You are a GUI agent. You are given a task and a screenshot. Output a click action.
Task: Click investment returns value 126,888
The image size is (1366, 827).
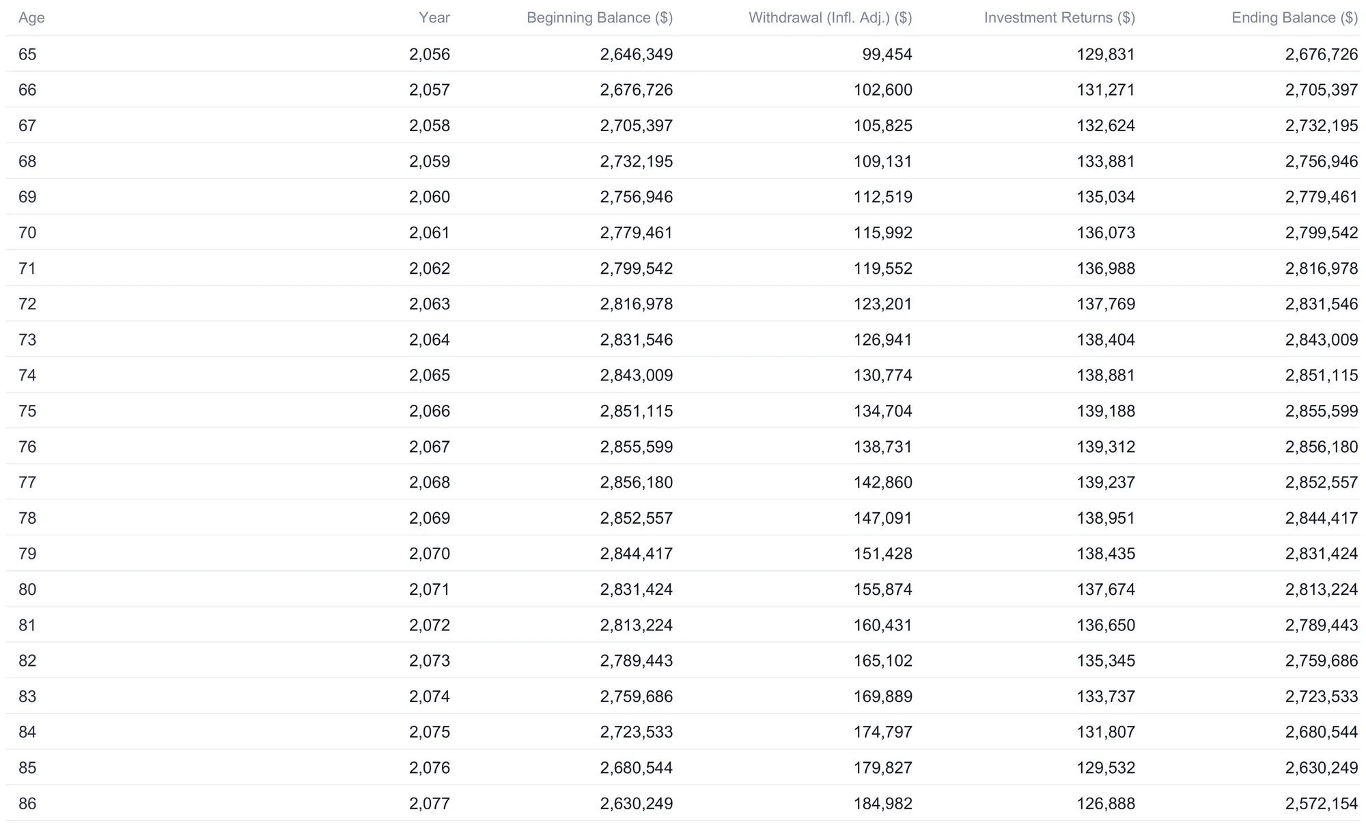coord(1106,803)
